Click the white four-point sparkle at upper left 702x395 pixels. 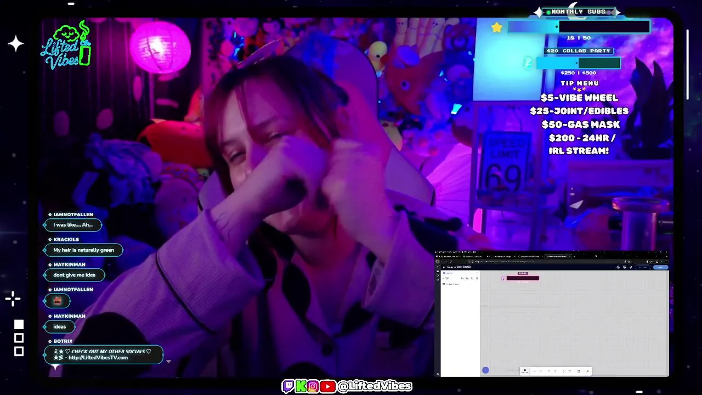16,44
